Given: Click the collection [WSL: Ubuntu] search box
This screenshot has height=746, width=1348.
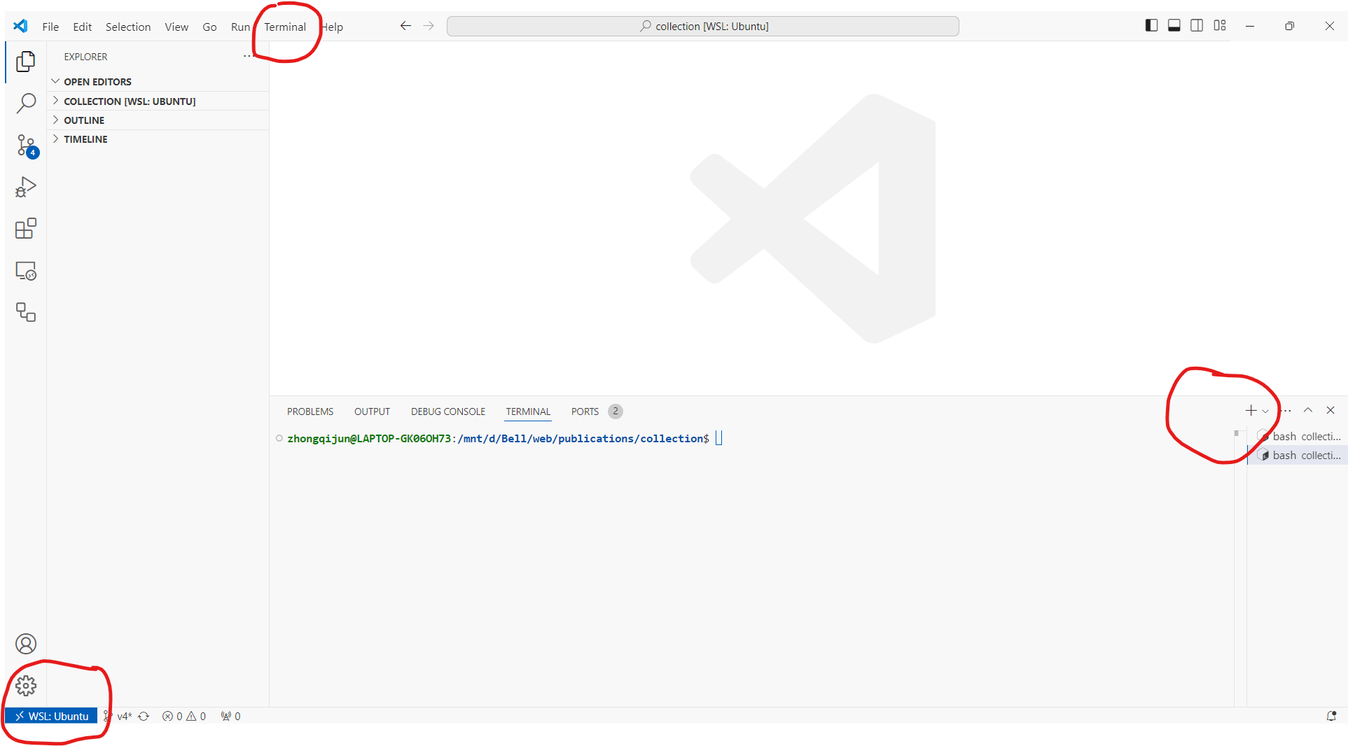Looking at the screenshot, I should [702, 26].
